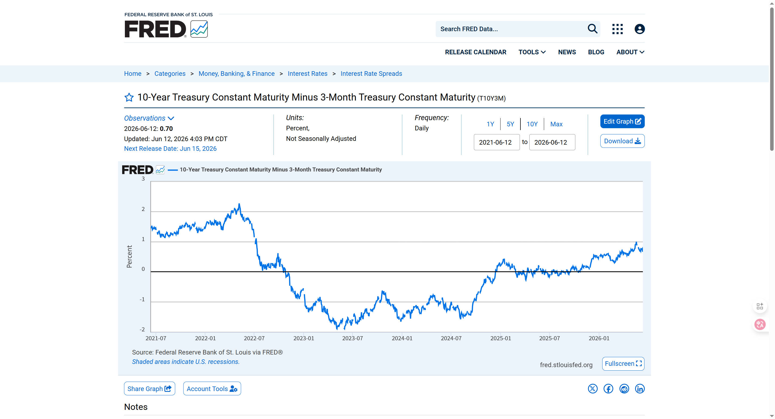Click the search magnifier icon
This screenshot has width=775, height=419.
pyautogui.click(x=592, y=29)
